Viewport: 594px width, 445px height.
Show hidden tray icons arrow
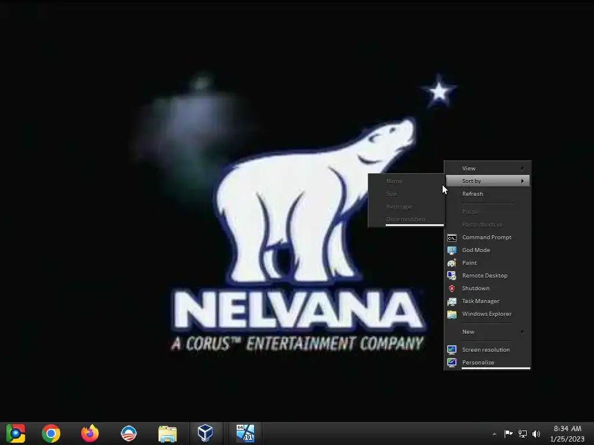[x=494, y=434]
